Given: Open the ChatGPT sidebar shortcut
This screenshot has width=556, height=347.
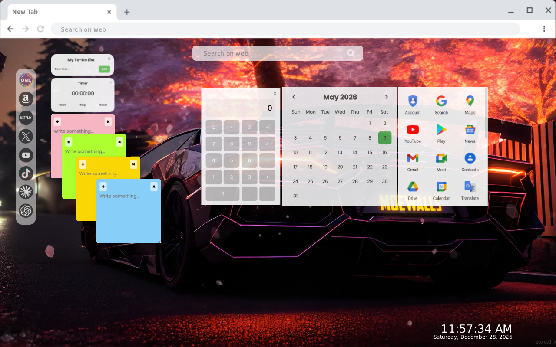Looking at the screenshot, I should click(x=26, y=211).
